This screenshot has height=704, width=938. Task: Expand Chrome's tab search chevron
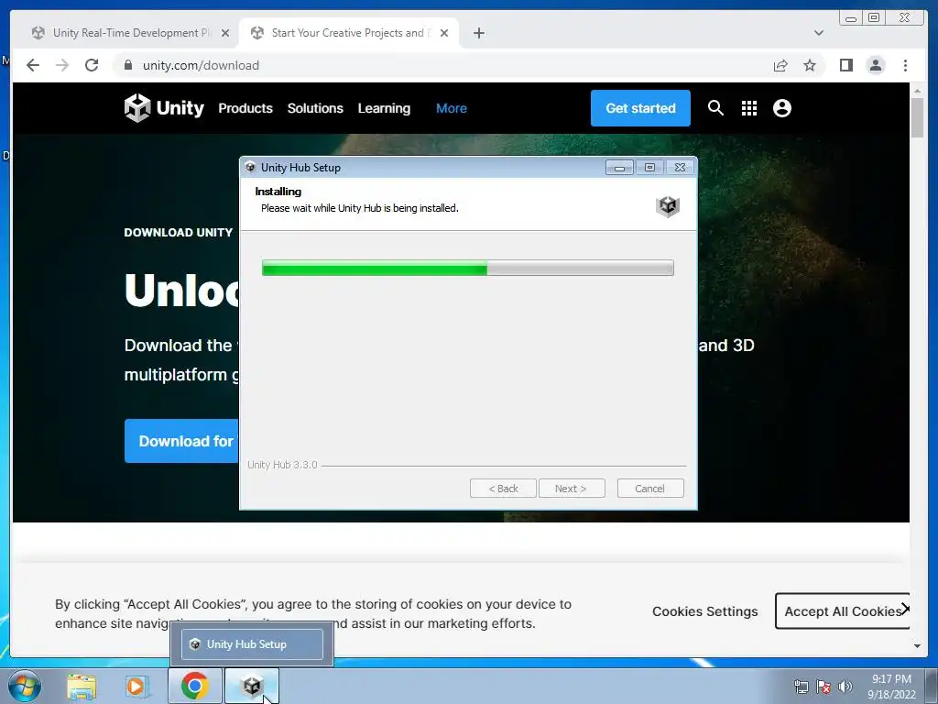click(818, 33)
